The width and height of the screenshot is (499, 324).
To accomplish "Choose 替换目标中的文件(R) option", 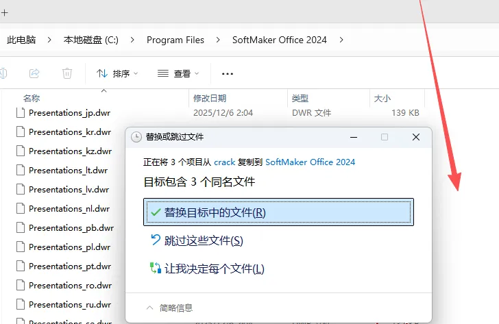I will pos(278,212).
